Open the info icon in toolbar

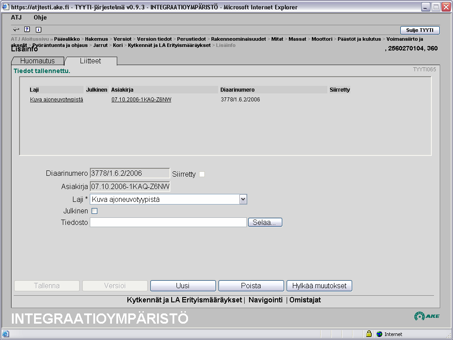(38, 30)
